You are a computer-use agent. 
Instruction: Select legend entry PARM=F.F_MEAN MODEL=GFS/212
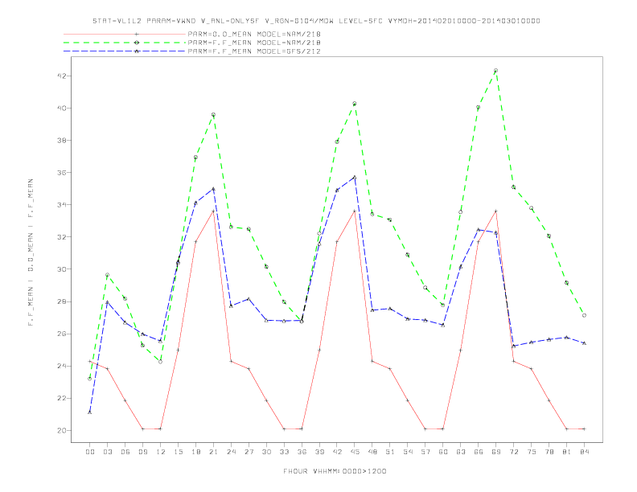(x=254, y=51)
